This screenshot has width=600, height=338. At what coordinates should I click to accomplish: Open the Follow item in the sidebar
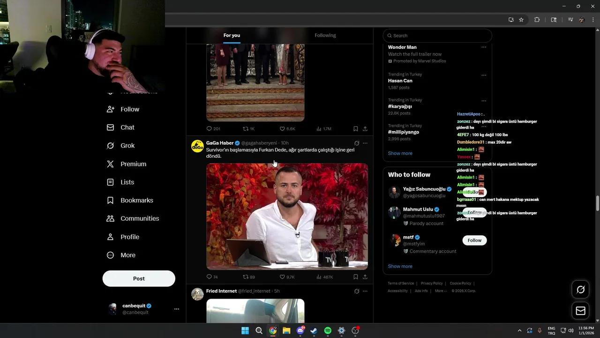(x=123, y=109)
